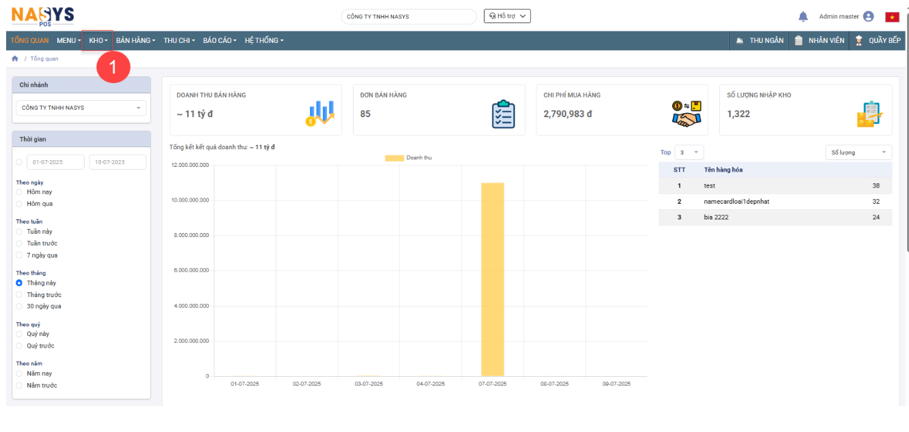
Task: Click the sales orders clipboard icon
Action: (x=503, y=114)
